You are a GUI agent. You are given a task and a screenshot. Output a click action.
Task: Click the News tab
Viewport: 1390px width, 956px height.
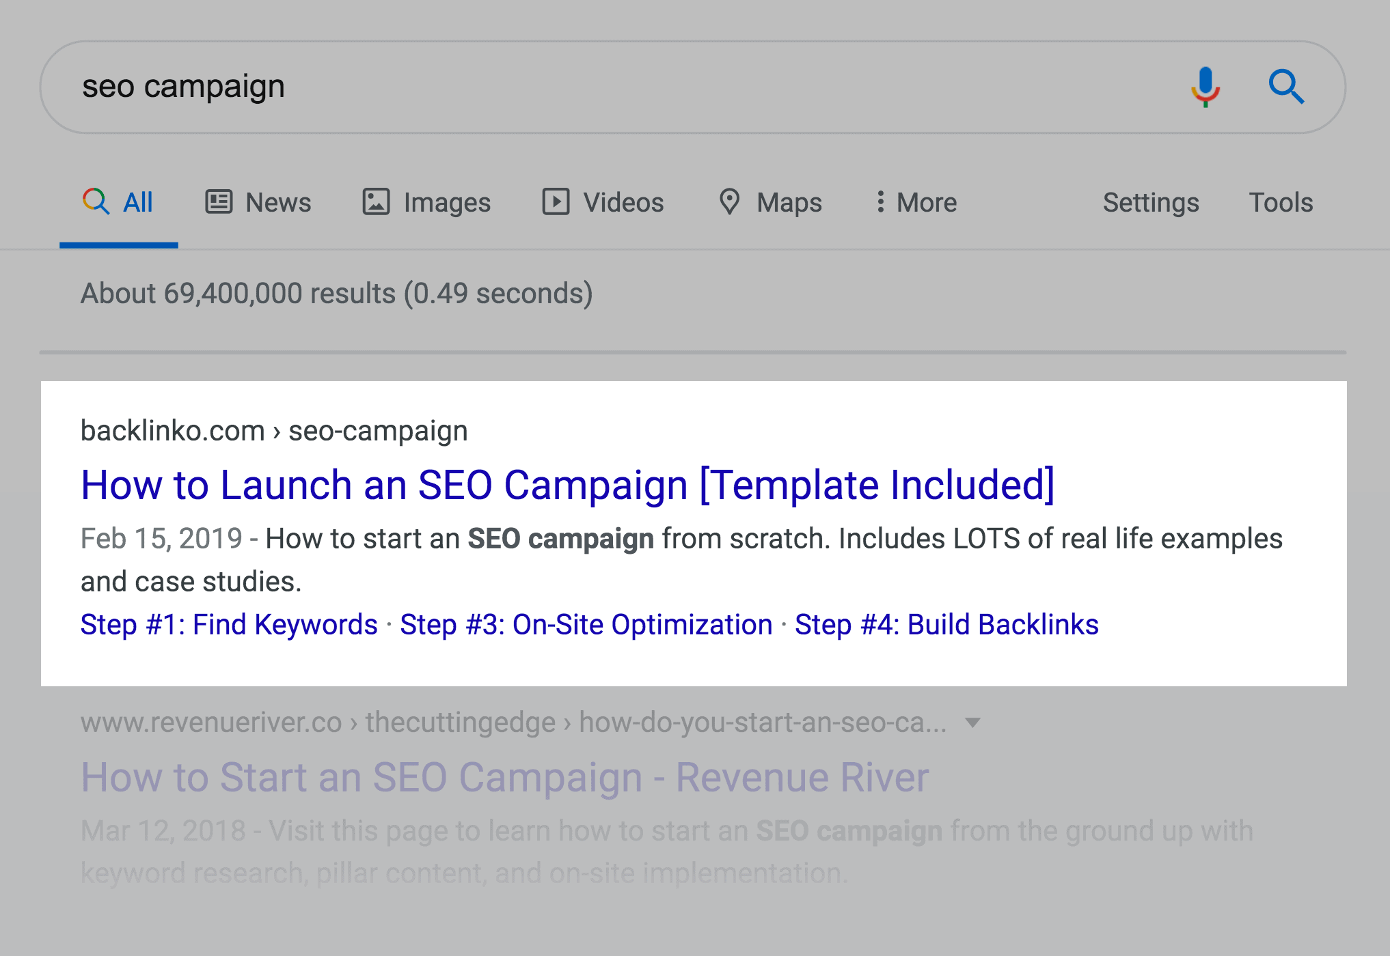tap(254, 203)
